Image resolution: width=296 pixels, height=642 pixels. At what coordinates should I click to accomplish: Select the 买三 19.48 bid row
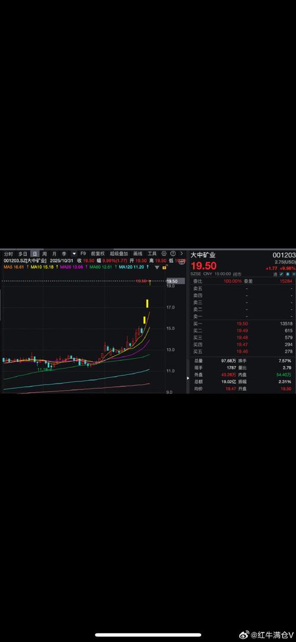coord(243,338)
